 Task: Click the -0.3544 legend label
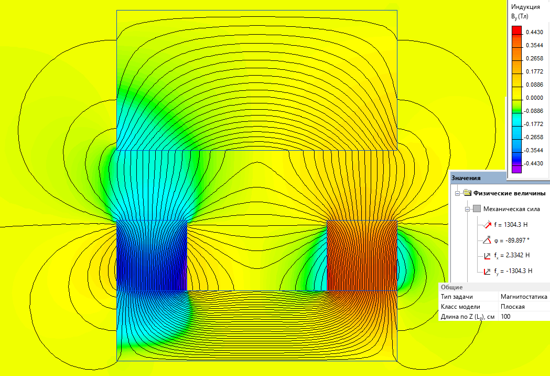(534, 150)
